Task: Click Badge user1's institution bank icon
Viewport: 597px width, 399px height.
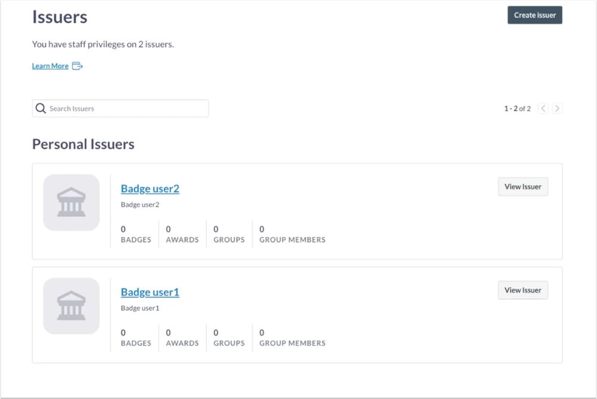Action: (x=71, y=306)
